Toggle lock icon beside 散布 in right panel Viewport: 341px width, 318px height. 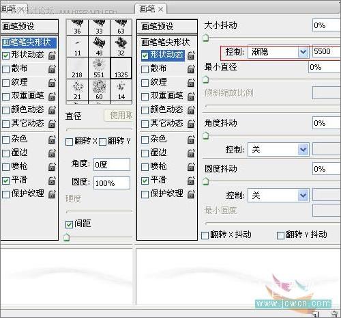pyautogui.click(x=191, y=69)
